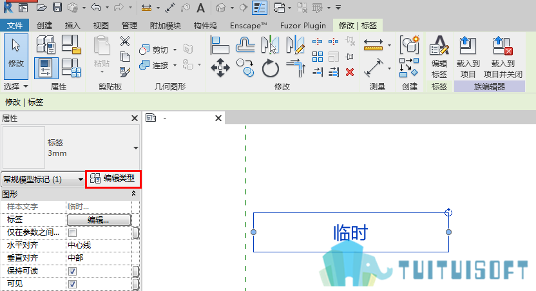This screenshot has height=291, width=536.
Task: Click the Modify (修改) arrow tool
Action: point(15,57)
